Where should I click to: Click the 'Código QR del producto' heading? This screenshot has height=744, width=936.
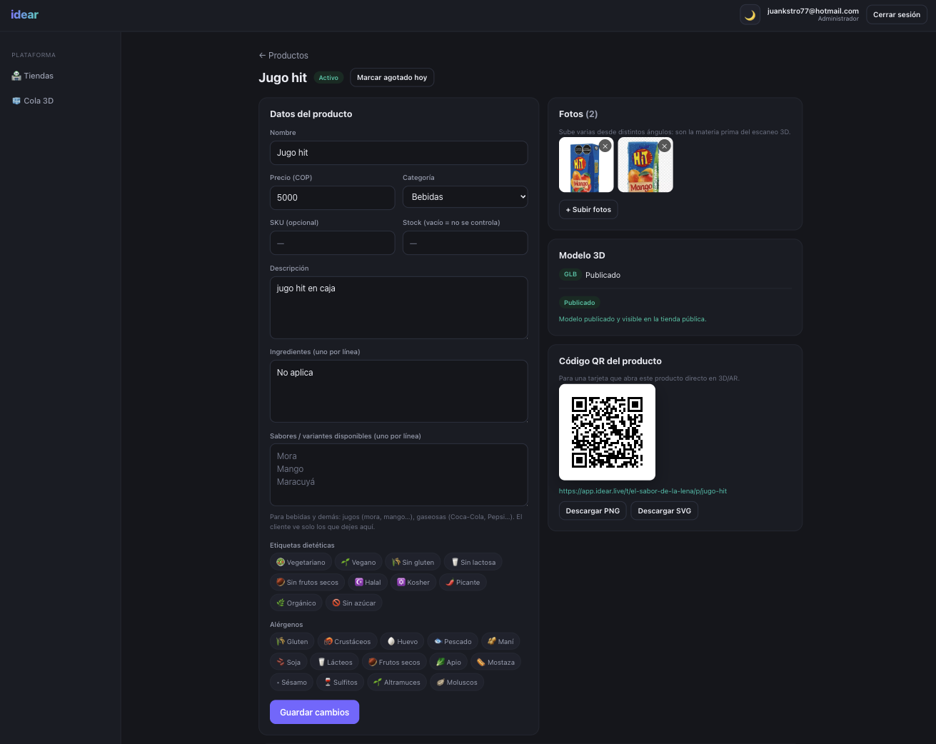tap(610, 361)
